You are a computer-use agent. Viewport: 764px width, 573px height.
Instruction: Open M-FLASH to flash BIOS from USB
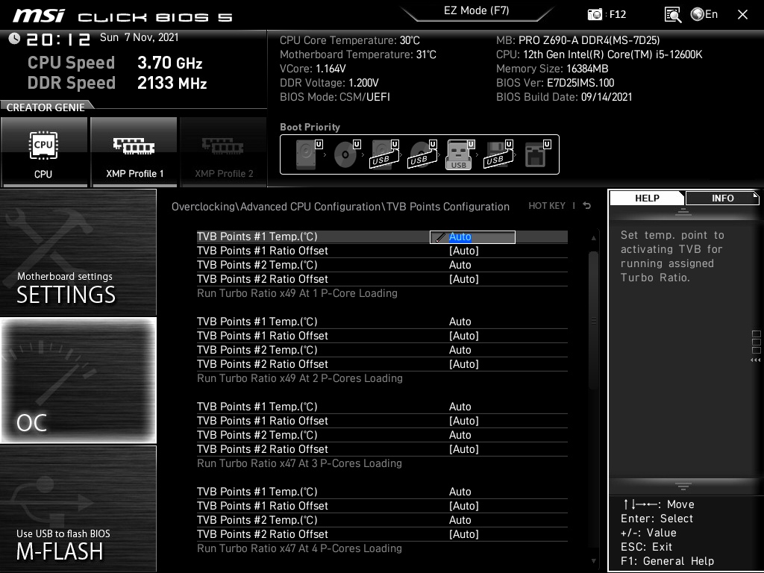(x=78, y=509)
